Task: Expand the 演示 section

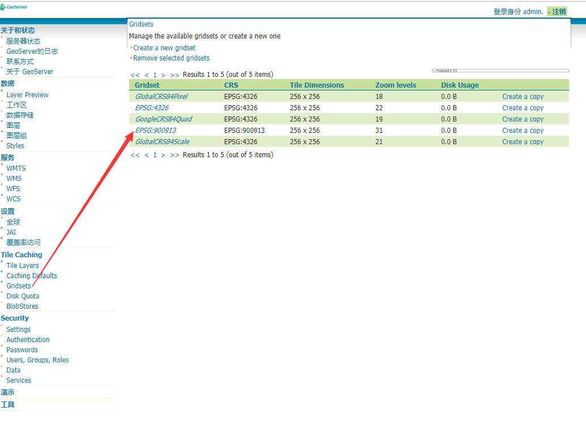Action: [7, 392]
